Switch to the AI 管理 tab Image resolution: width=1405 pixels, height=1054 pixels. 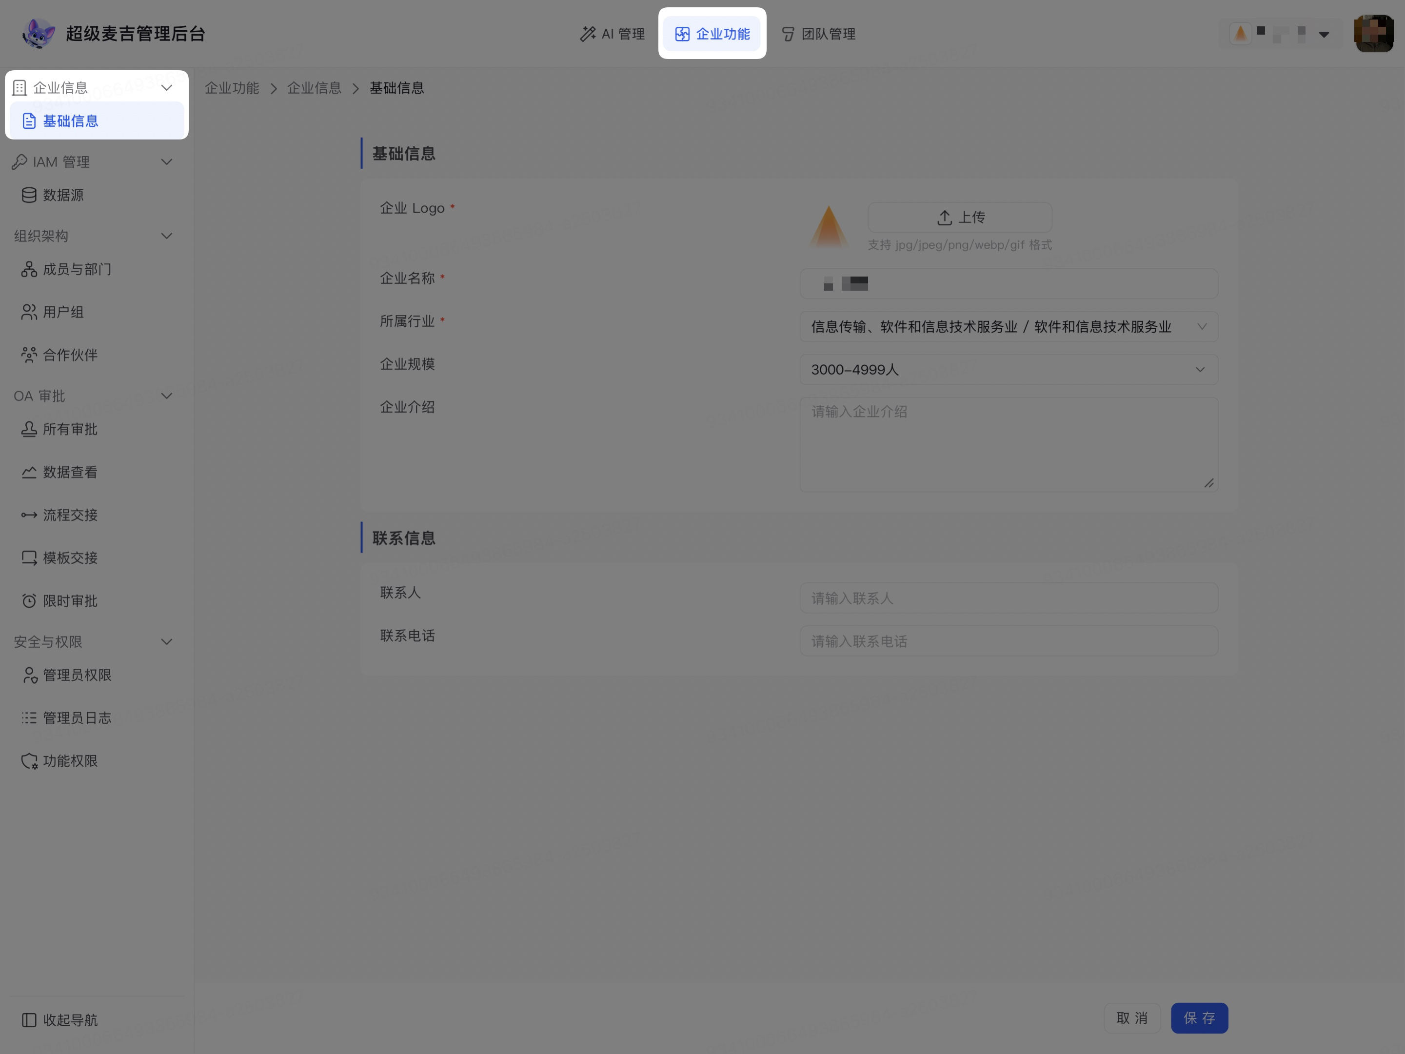(x=613, y=34)
